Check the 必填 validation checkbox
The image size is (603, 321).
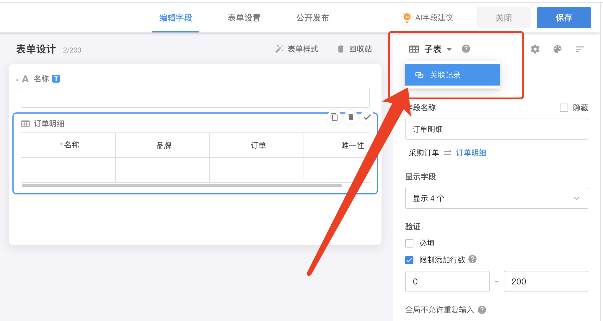(409, 243)
